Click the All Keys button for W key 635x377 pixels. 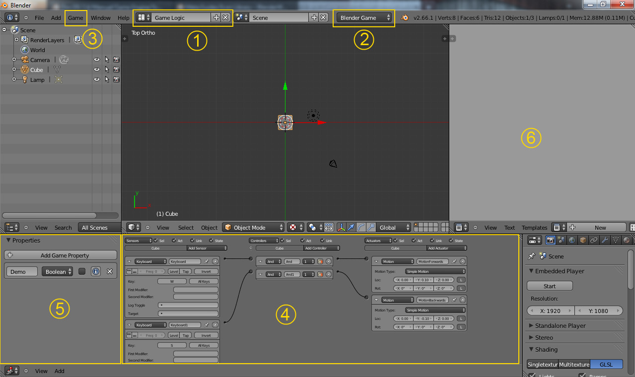(204, 281)
